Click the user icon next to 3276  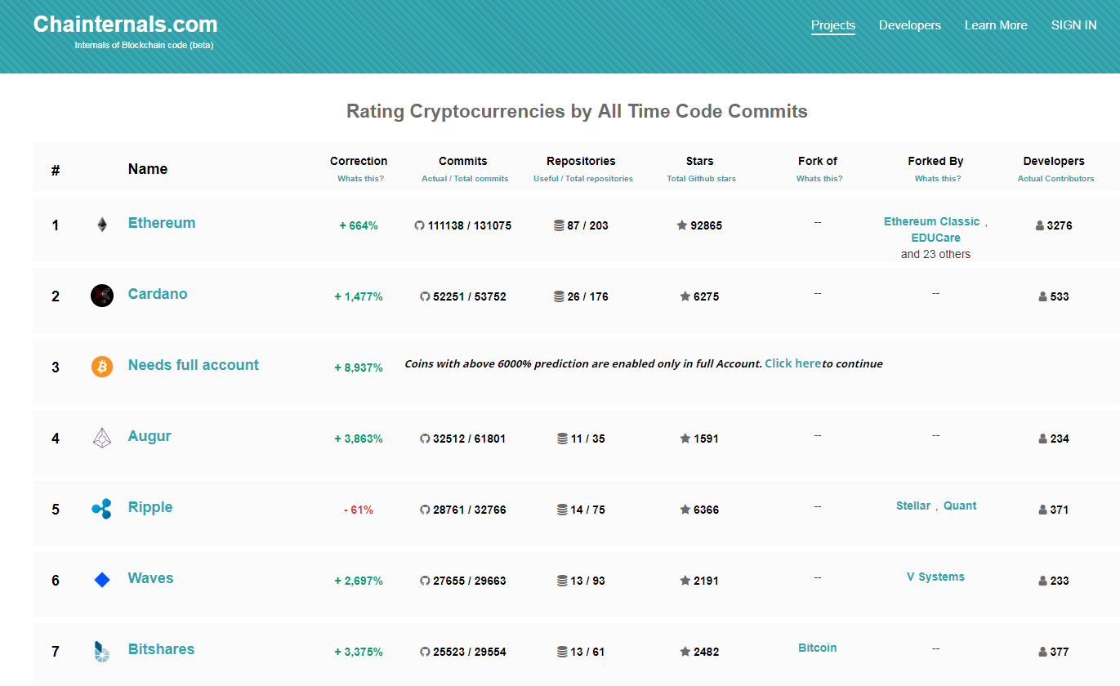(1040, 225)
